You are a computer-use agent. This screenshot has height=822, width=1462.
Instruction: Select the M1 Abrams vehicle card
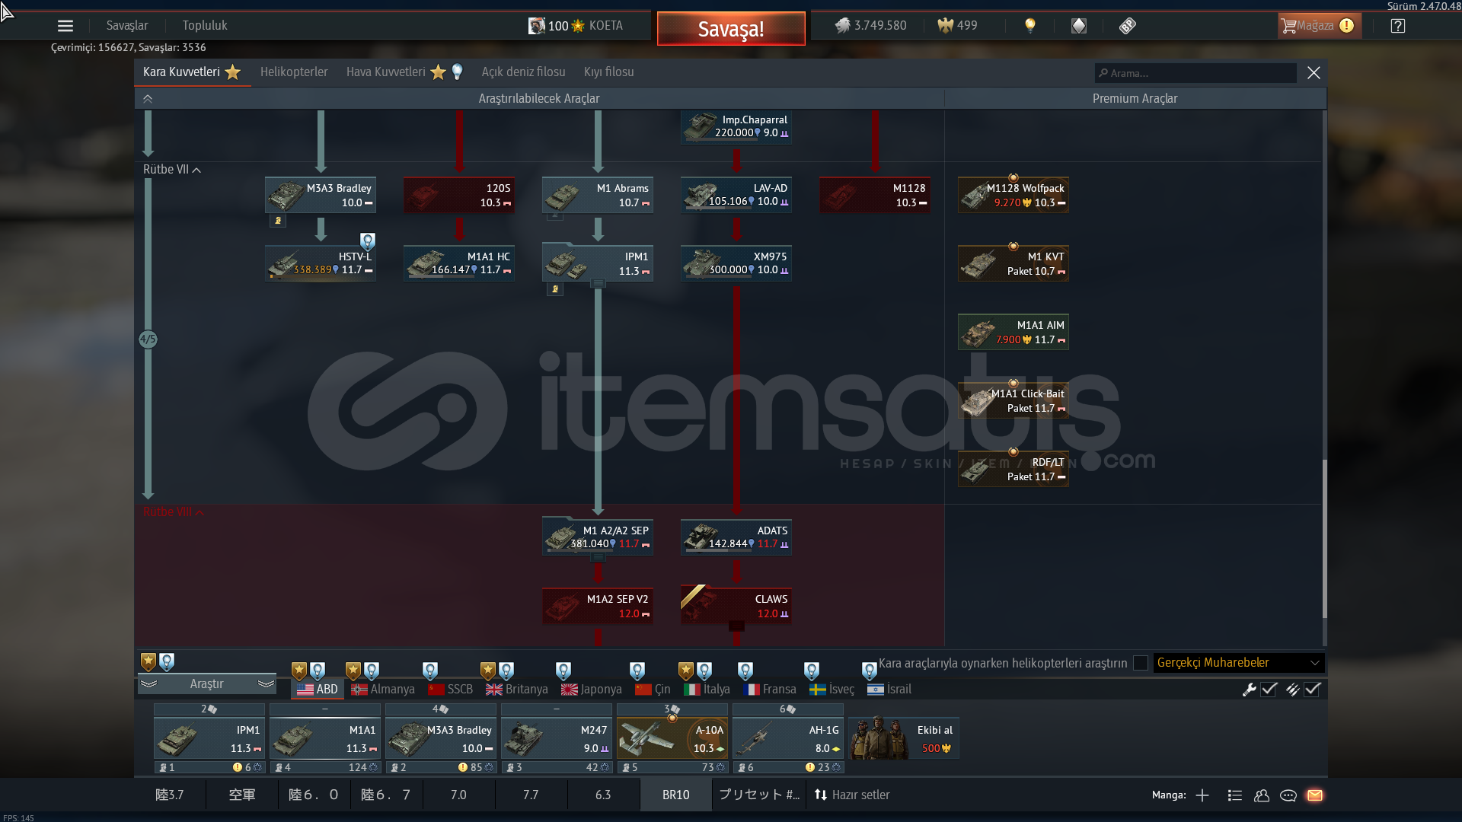598,195
